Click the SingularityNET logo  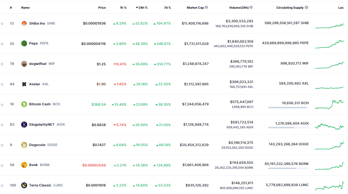click(24, 125)
